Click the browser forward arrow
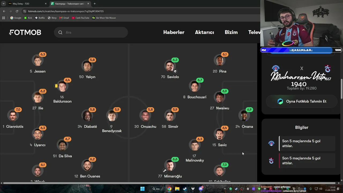The height and width of the screenshot is (193, 343). click(10, 11)
